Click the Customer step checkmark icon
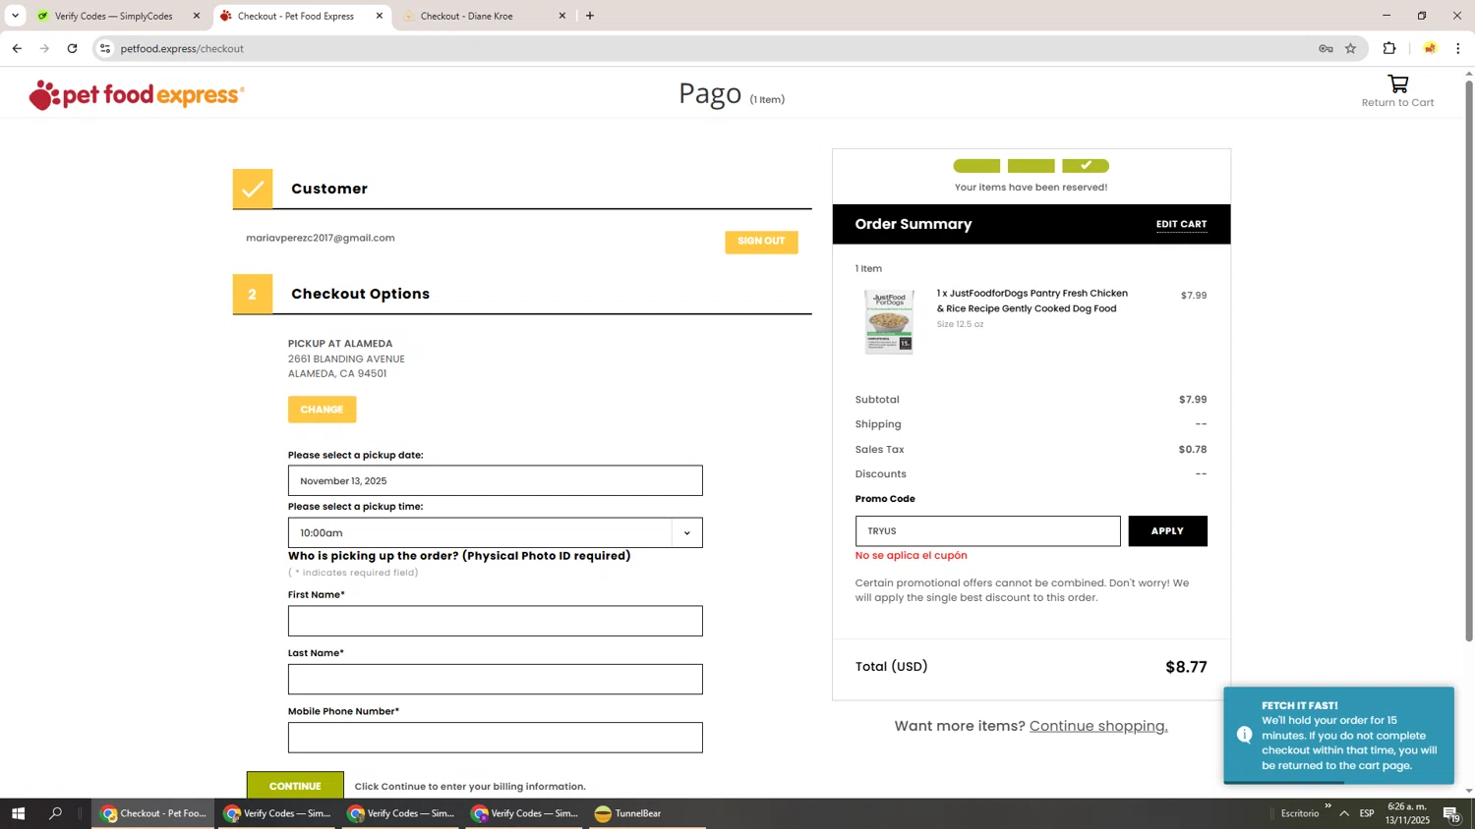The width and height of the screenshot is (1475, 829). point(253,189)
